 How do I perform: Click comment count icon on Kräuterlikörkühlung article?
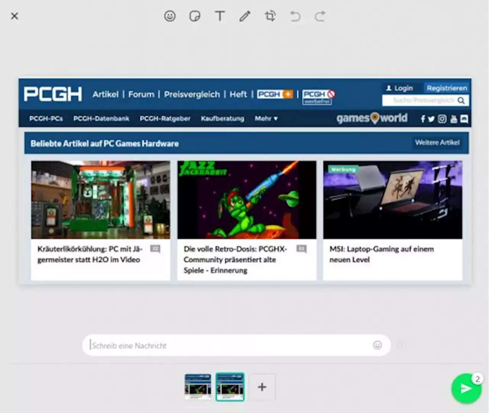click(155, 249)
